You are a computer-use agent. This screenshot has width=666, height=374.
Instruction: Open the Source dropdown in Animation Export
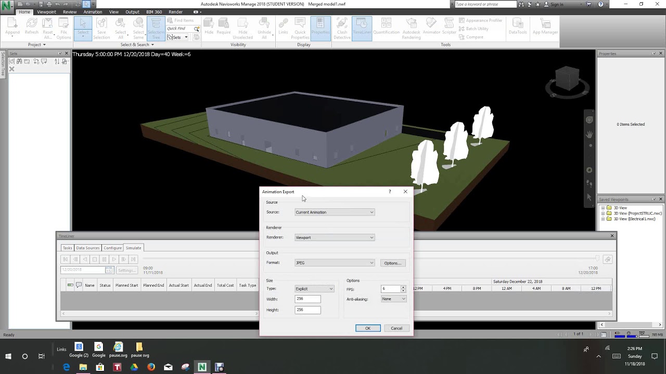pyautogui.click(x=335, y=212)
